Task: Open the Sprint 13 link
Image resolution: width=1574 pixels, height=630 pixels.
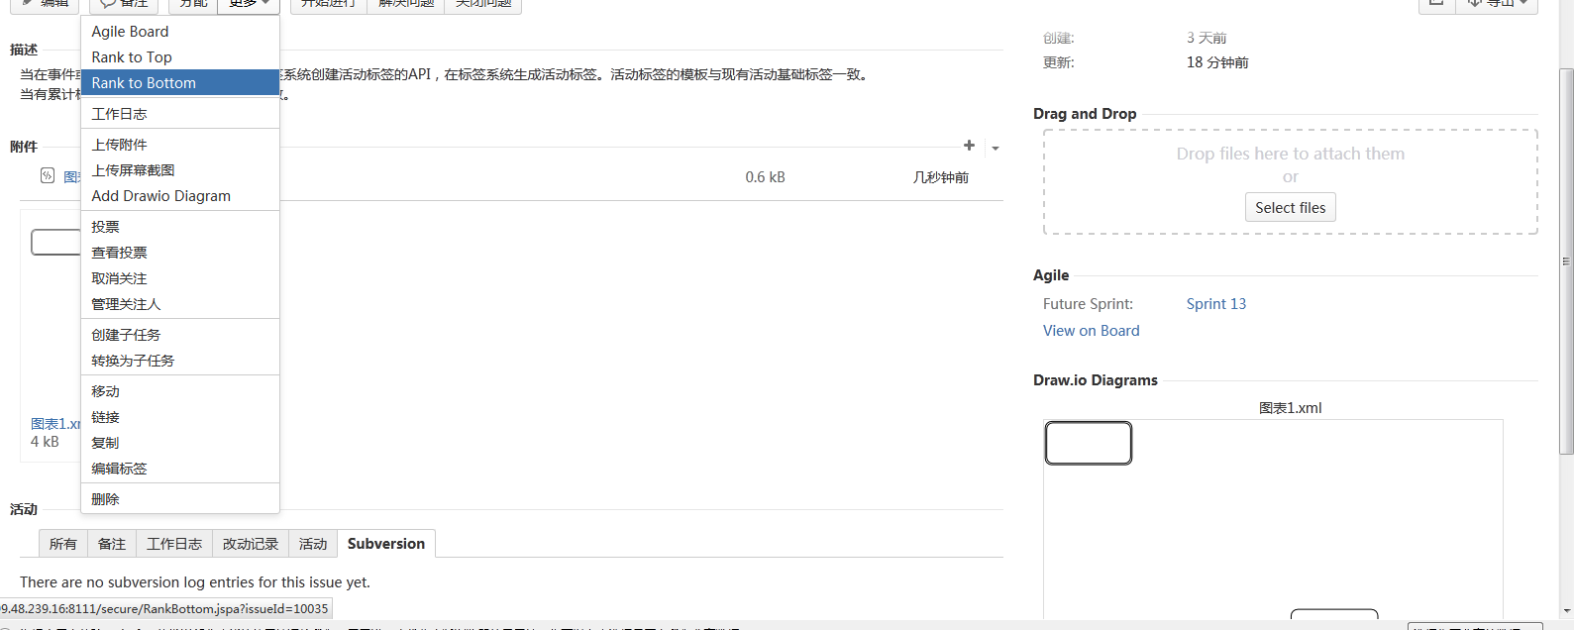Action: [1215, 304]
